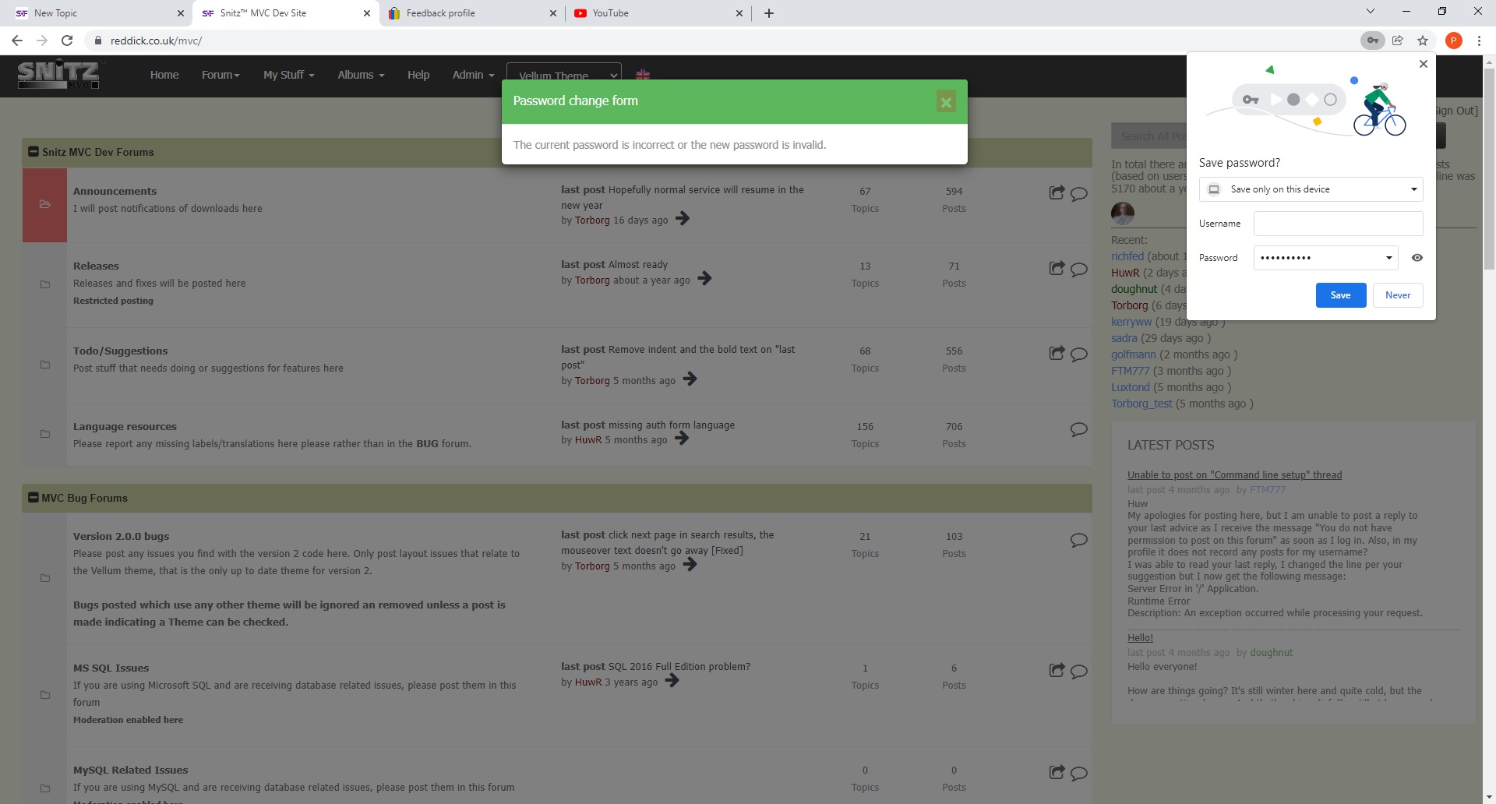Click the password key icon in address bar
Image resolution: width=1496 pixels, height=804 pixels.
coord(1372,41)
